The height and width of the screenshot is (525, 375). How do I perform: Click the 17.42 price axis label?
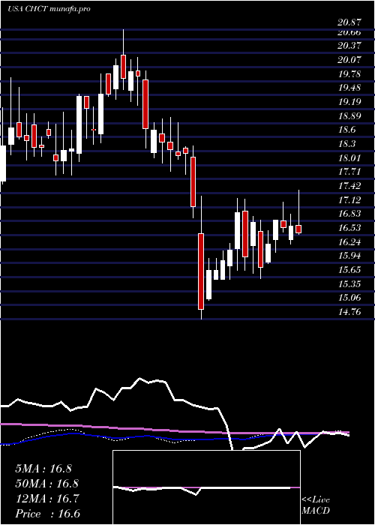(x=349, y=186)
